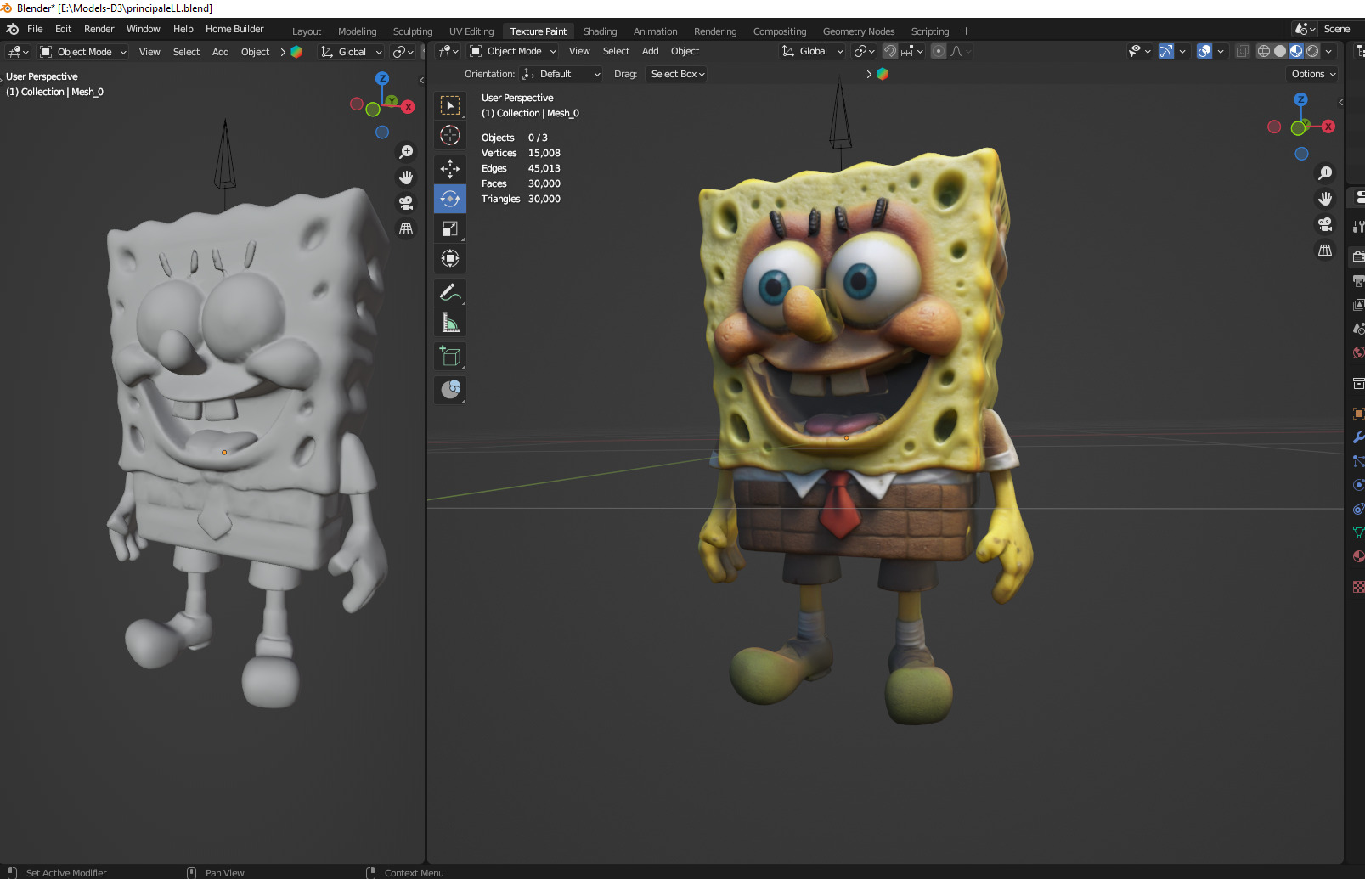Open shading options dropdown arrow
Image resolution: width=1365 pixels, height=879 pixels.
click(x=1328, y=51)
